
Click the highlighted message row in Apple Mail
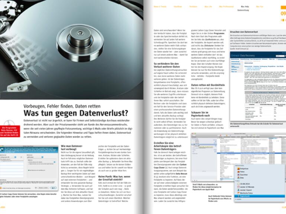[252, 153]
